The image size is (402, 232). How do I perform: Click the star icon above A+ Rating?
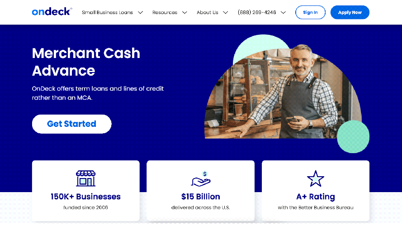point(316,179)
